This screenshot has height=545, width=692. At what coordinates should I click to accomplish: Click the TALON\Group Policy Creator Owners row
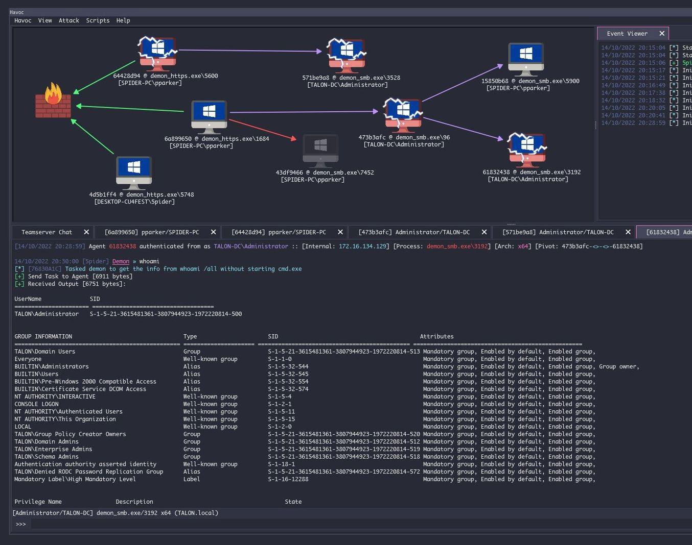[305, 434]
